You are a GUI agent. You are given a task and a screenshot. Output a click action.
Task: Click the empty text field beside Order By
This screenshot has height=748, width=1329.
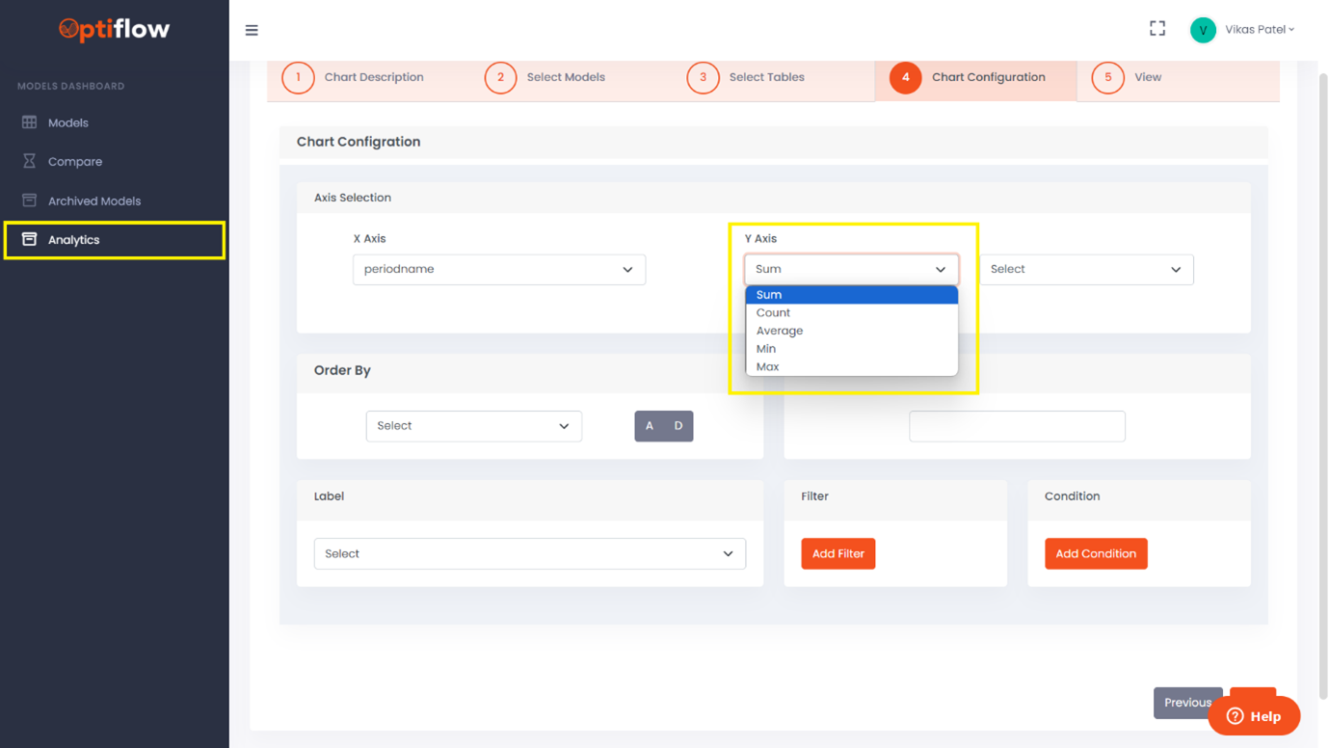click(x=1017, y=426)
